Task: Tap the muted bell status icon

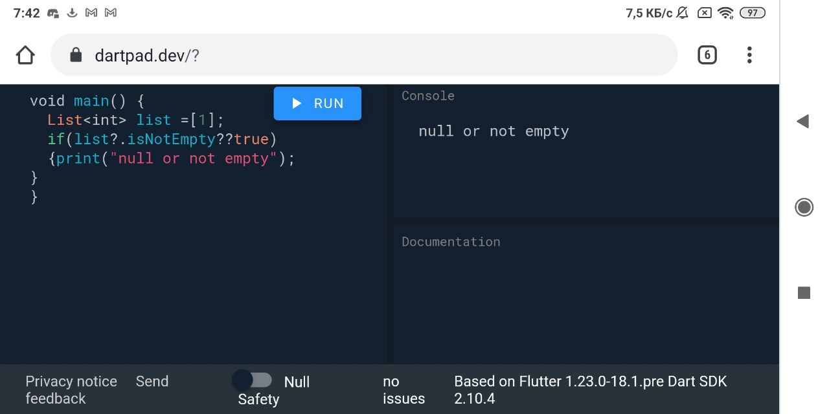Action: pyautogui.click(x=683, y=13)
